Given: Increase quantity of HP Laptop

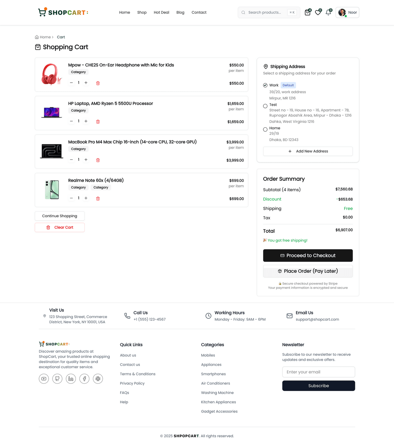Looking at the screenshot, I should pos(86,121).
